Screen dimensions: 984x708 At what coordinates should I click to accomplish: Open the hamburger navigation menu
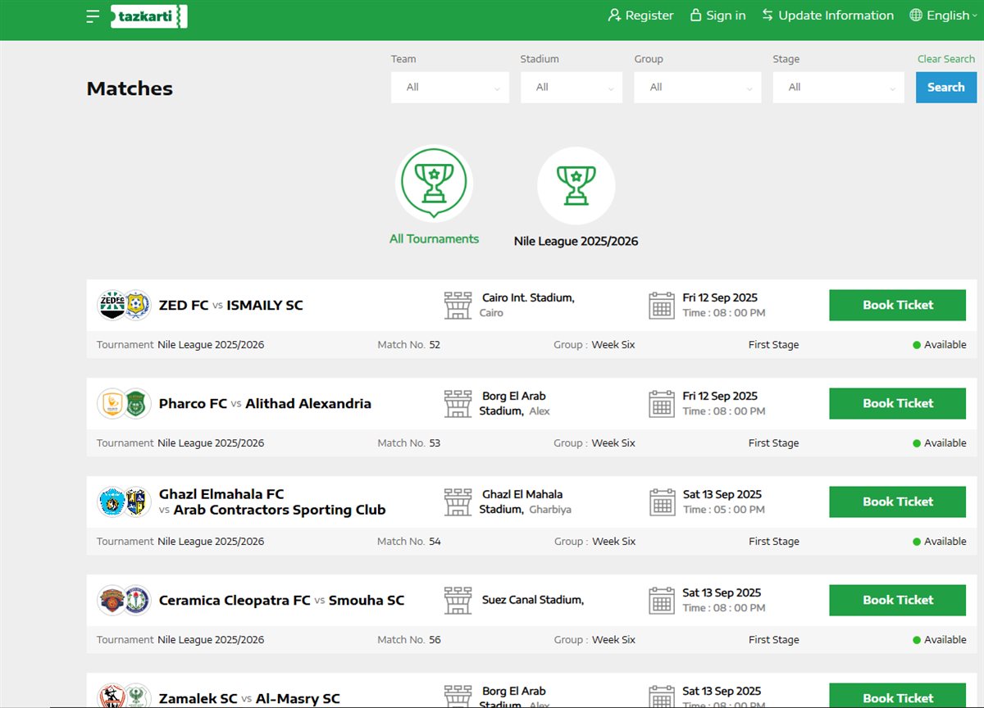[93, 16]
